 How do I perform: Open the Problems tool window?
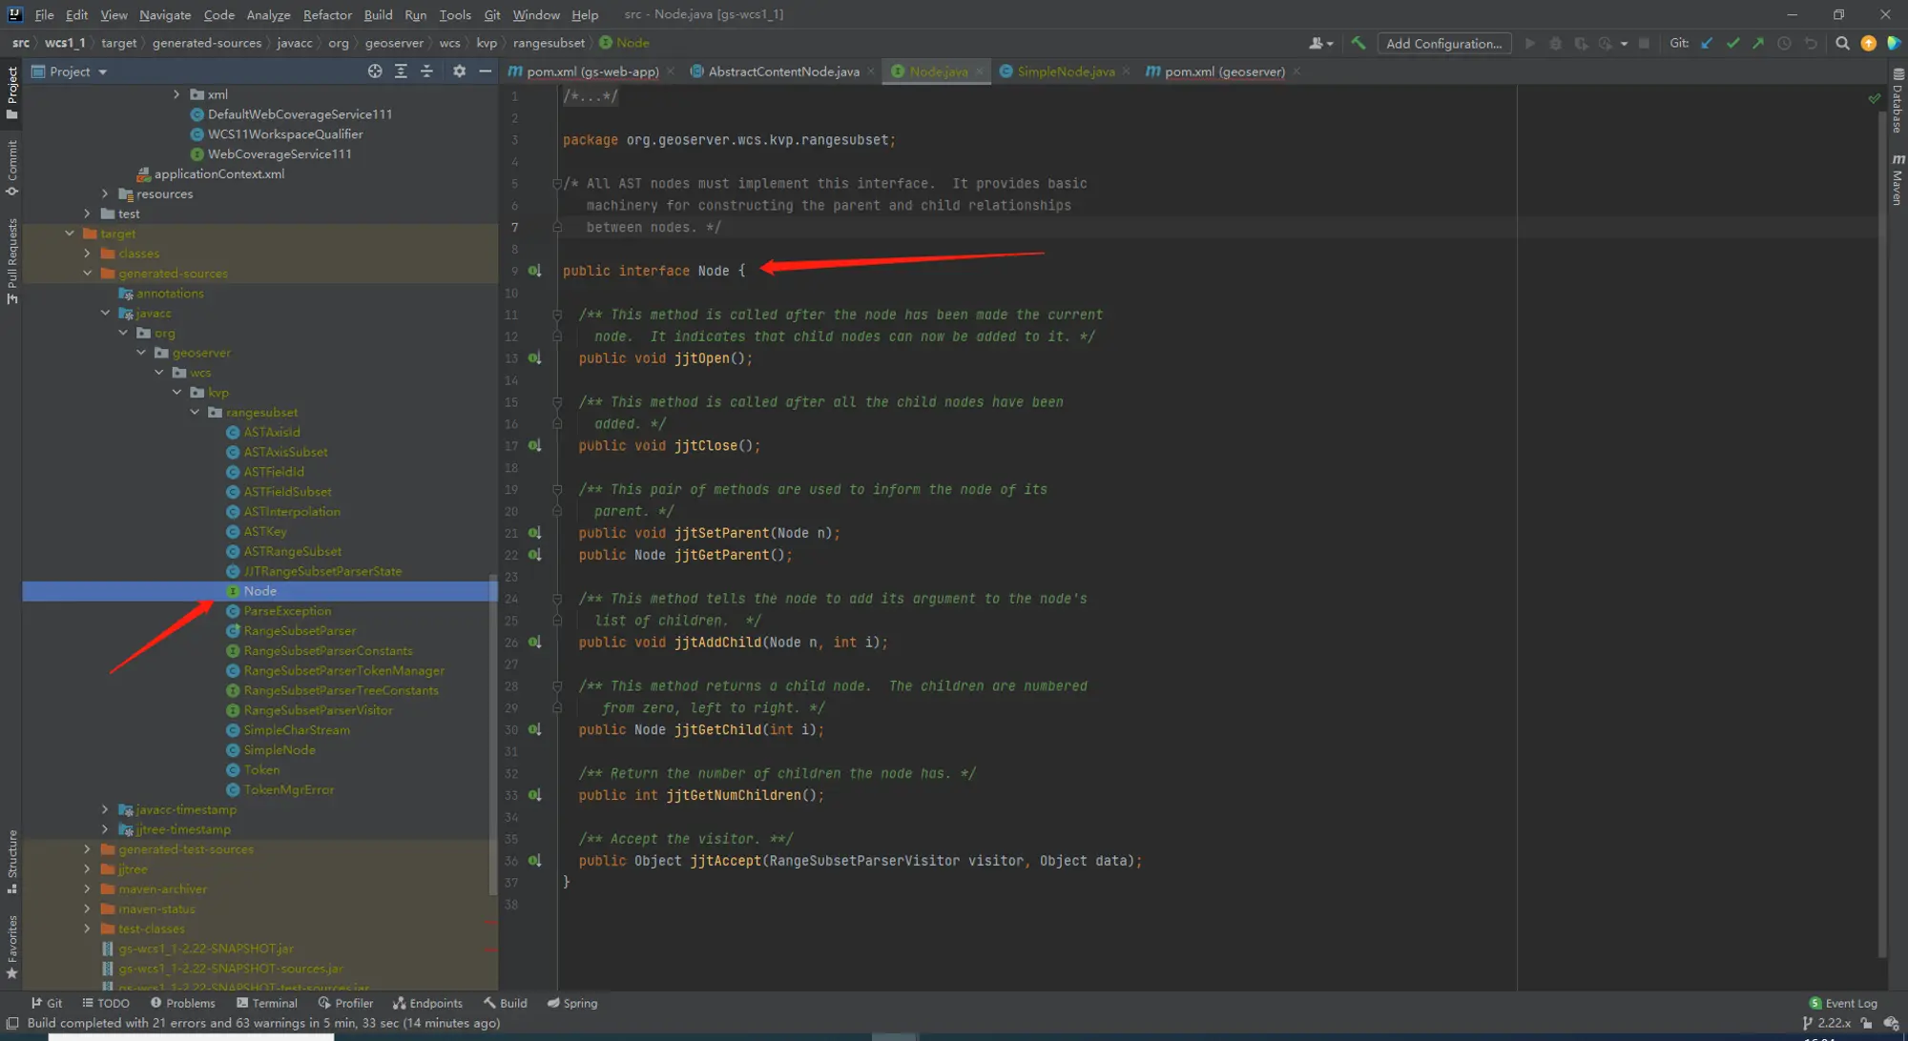[x=182, y=1003]
